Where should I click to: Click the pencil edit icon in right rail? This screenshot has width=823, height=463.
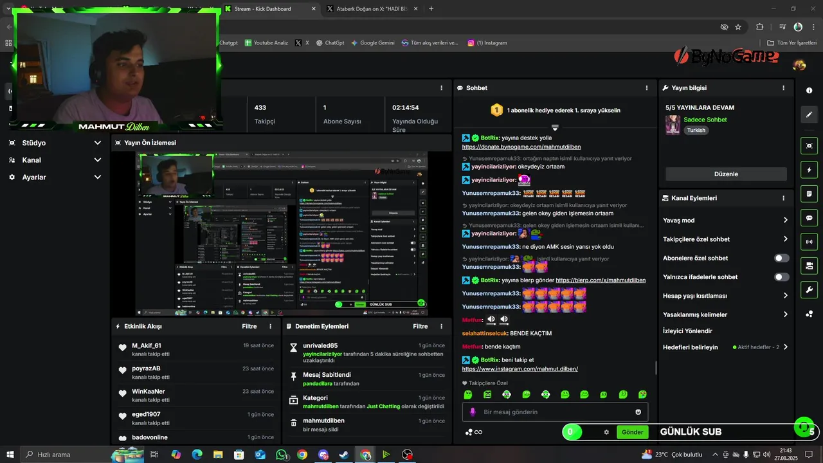click(809, 114)
